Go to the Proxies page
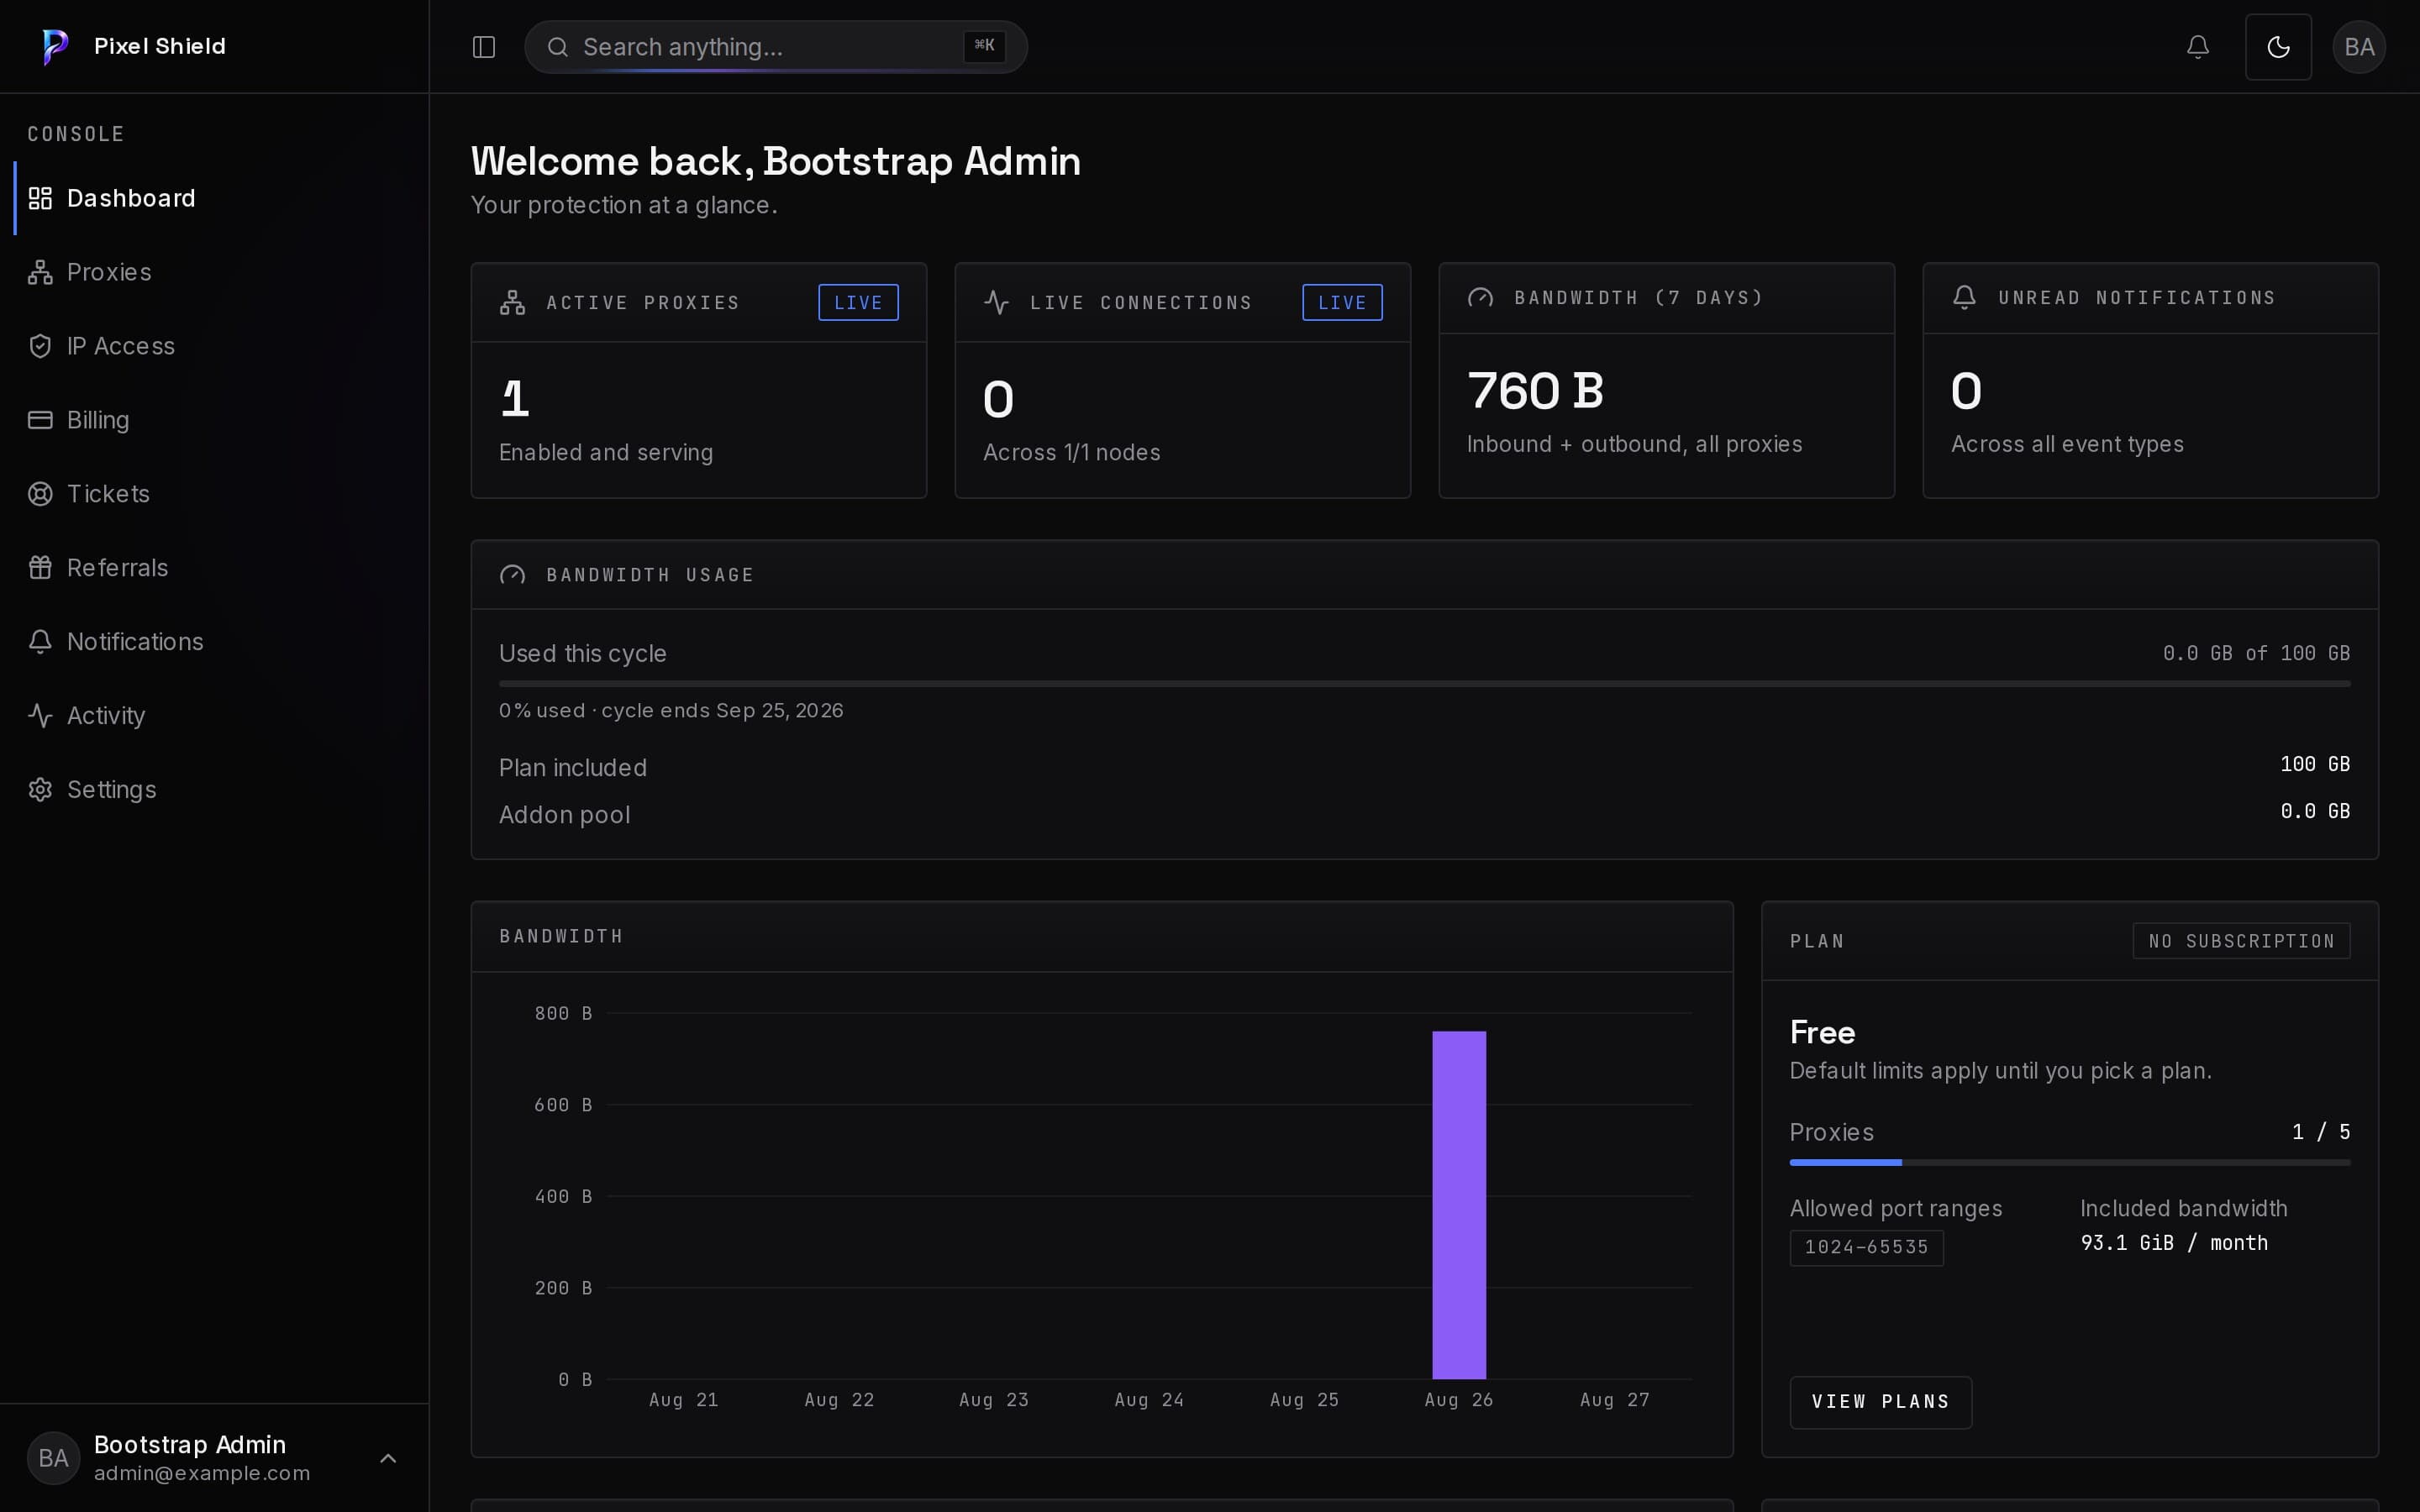Viewport: 2420px width, 1512px height. coord(214,272)
